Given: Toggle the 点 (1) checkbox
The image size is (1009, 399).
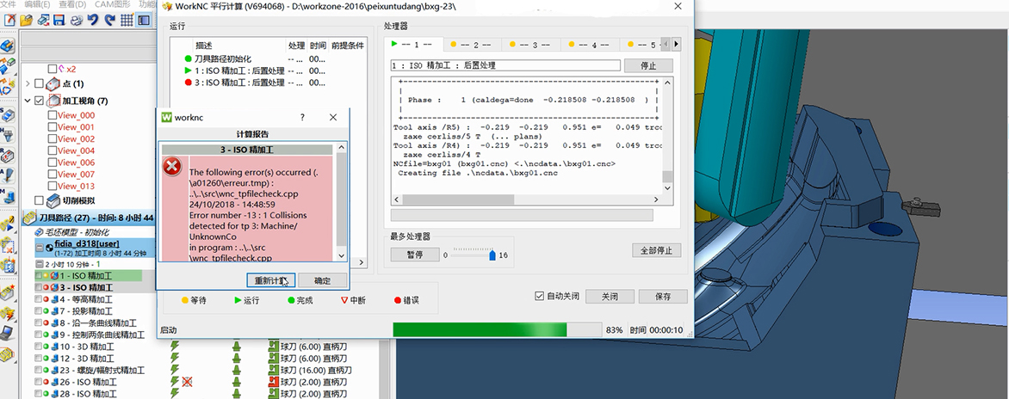Looking at the screenshot, I should [x=40, y=83].
